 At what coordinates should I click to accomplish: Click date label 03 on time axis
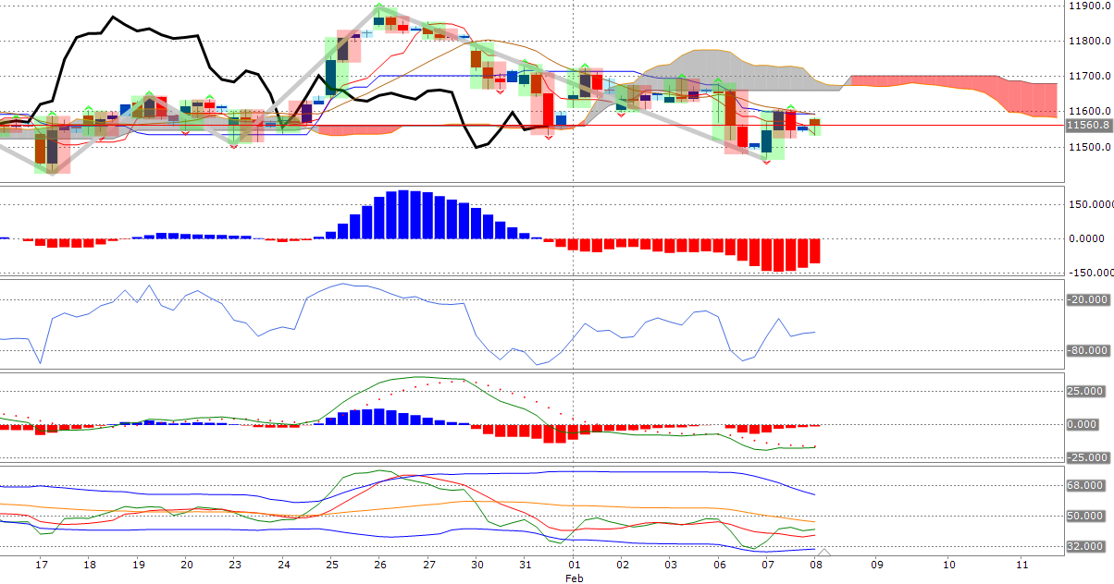(x=671, y=564)
